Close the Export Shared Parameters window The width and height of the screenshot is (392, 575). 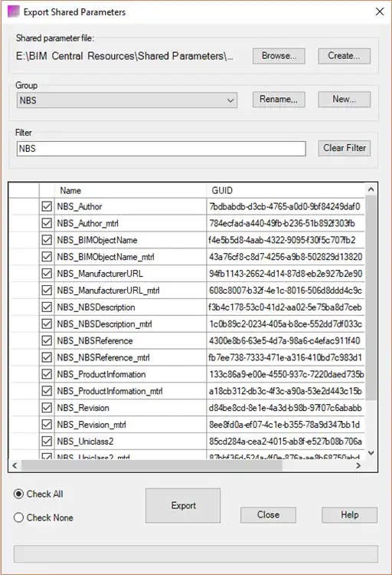[x=380, y=11]
